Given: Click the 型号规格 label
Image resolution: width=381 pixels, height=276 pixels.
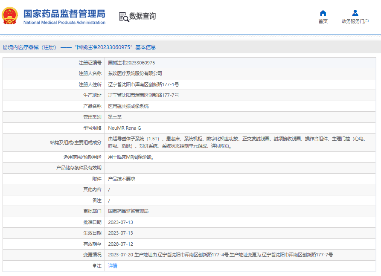Looking at the screenshot, I should click(x=92, y=128).
